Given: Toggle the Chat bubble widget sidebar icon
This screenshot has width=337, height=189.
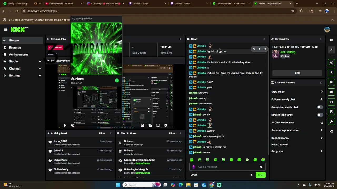Looking at the screenshot, I should 331,92.
